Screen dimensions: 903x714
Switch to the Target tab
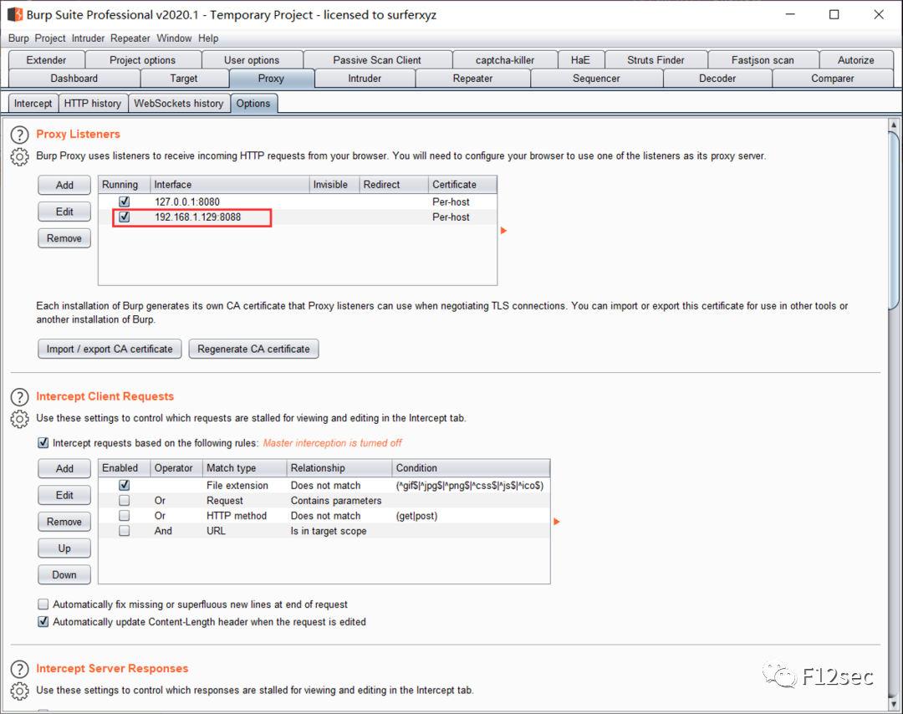184,79
